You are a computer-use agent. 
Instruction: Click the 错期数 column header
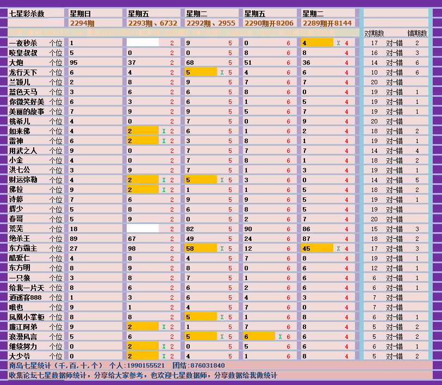[417, 33]
